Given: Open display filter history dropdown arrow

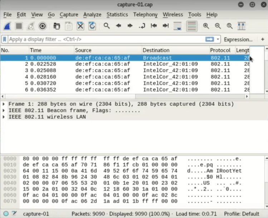Looking at the screenshot, I should (218, 39).
